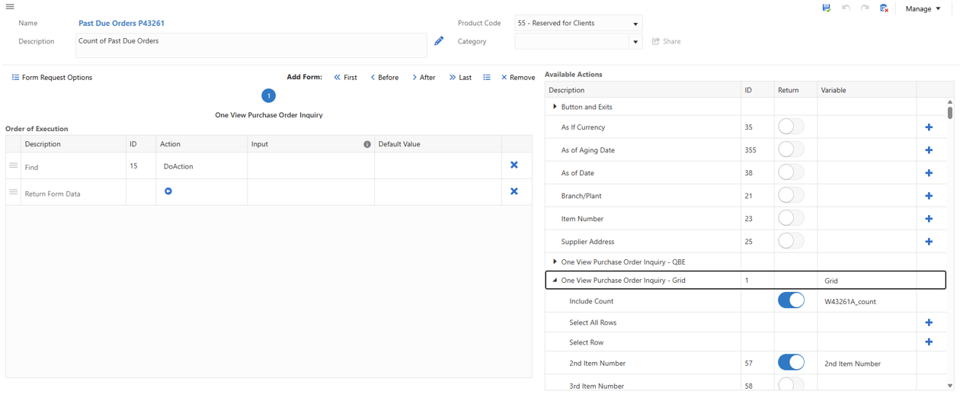Click drag handle of Find row
Image resolution: width=960 pixels, height=401 pixels.
click(x=13, y=165)
